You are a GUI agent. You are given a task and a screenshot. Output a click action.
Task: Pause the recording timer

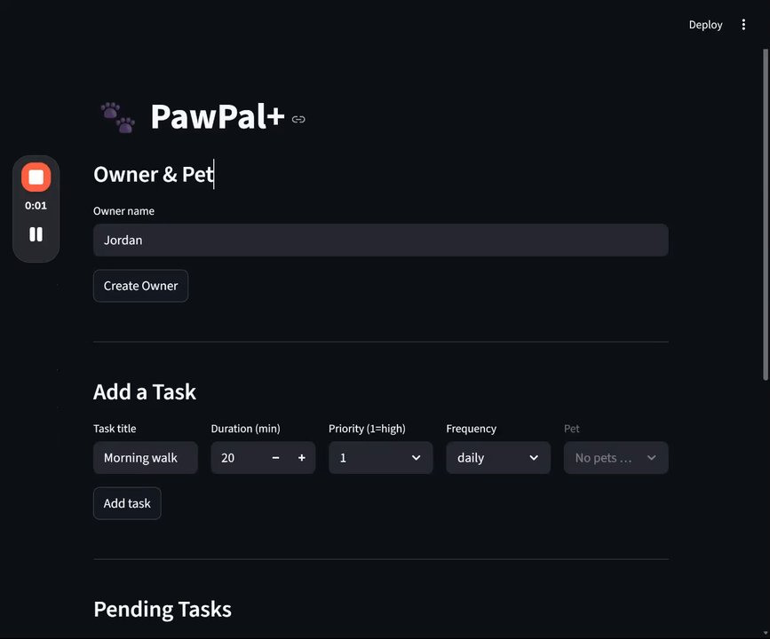(x=36, y=234)
